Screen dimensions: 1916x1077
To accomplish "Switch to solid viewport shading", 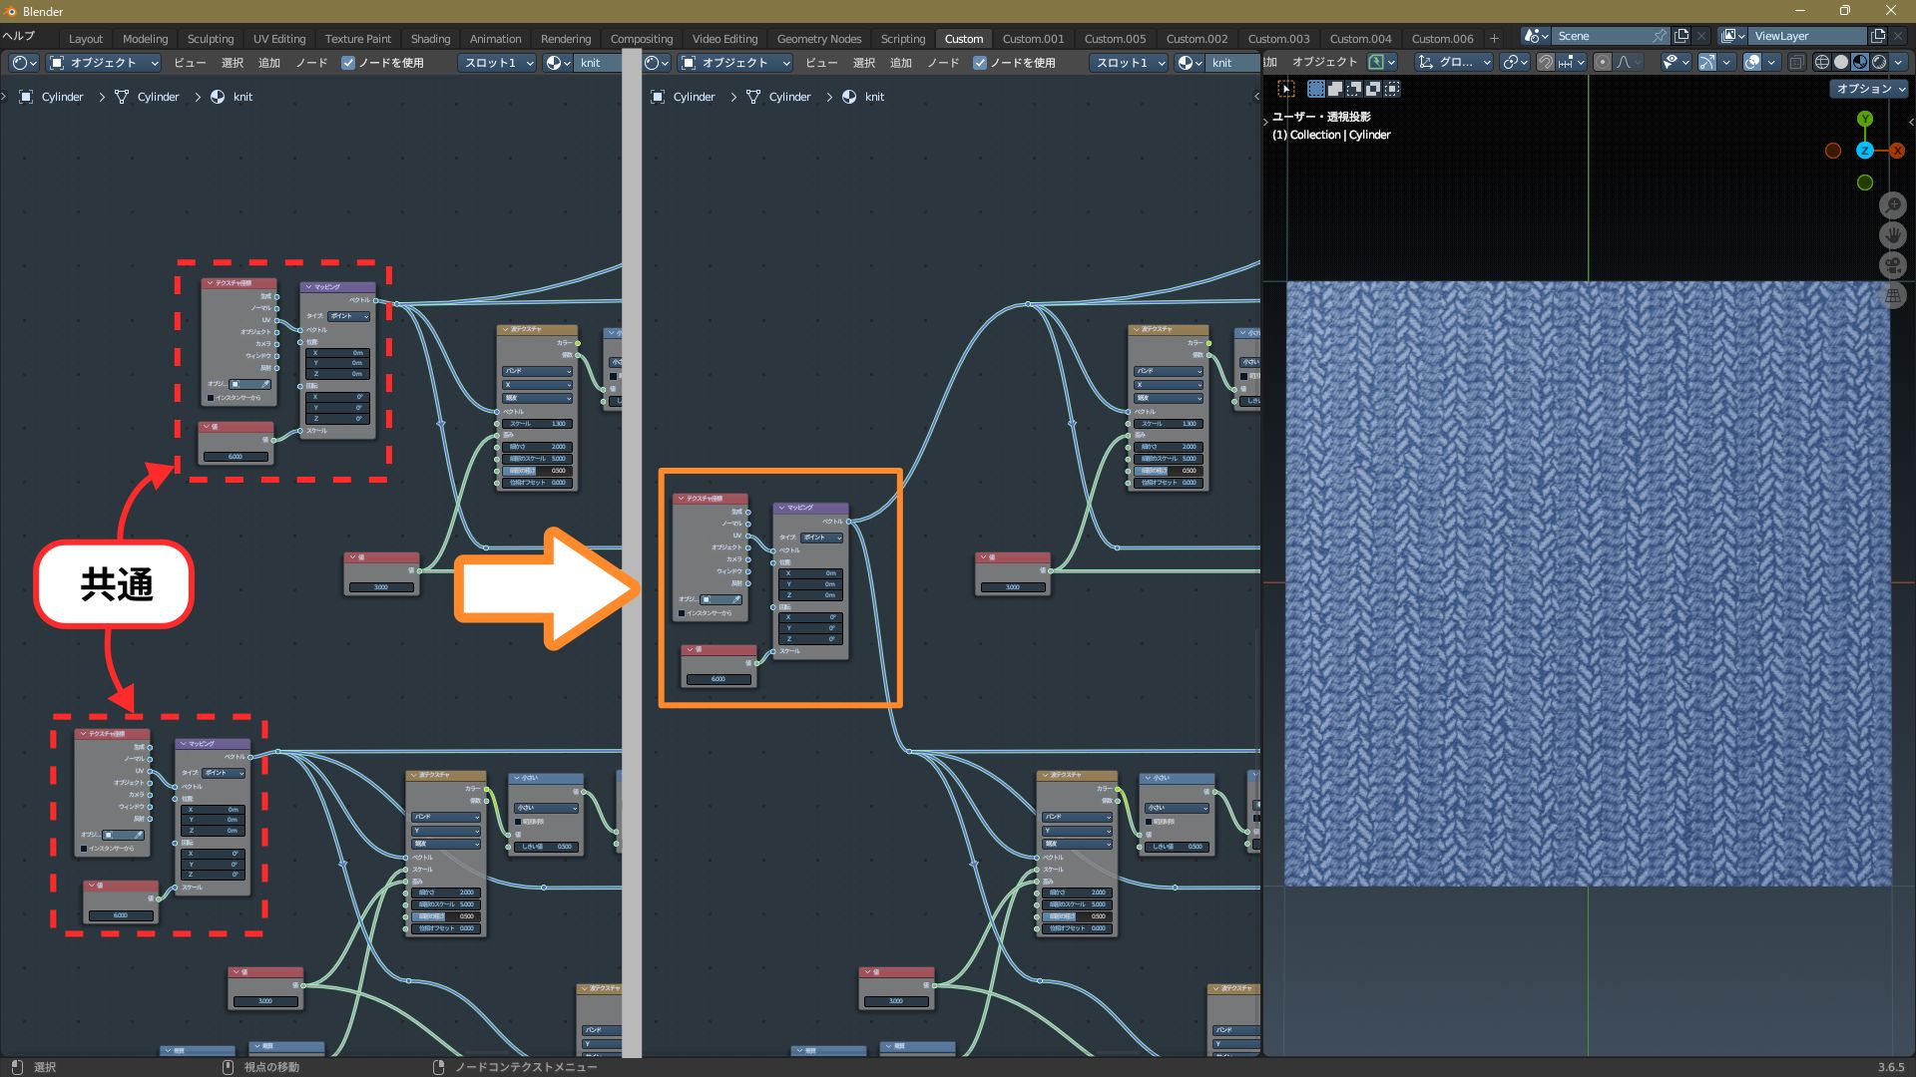I will (1841, 62).
